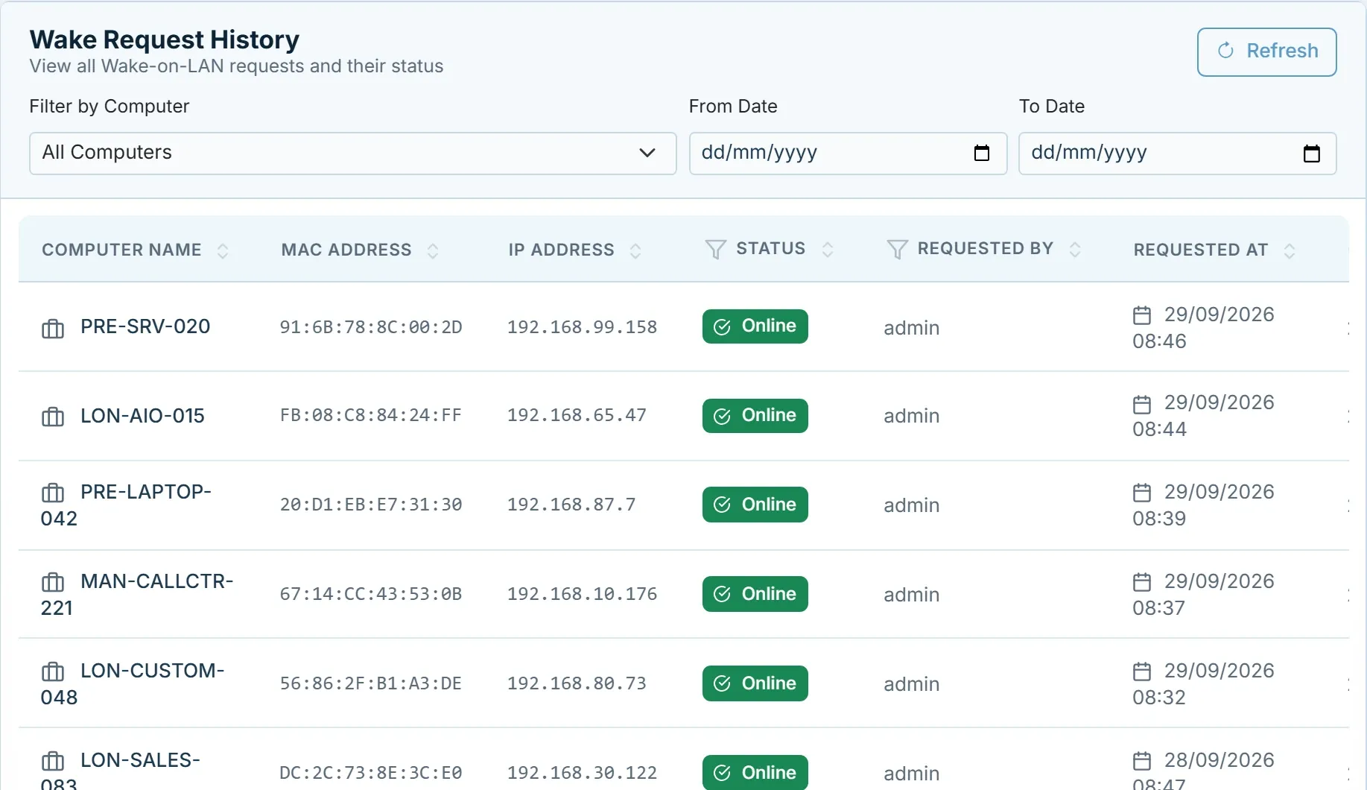Click the IP ADDRESS column header
The image size is (1367, 790).
pyautogui.click(x=562, y=250)
